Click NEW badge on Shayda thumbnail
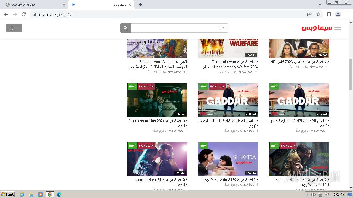The image size is (353, 198). 203,145
